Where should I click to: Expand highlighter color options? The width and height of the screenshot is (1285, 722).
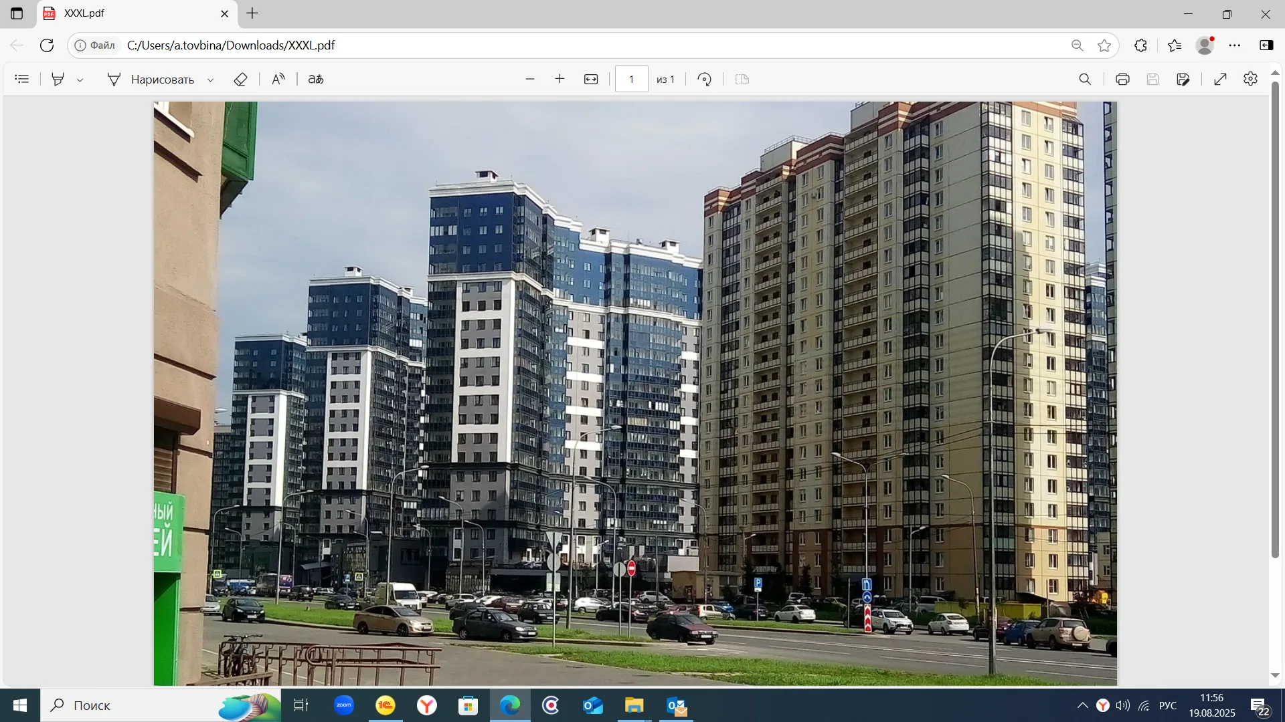pyautogui.click(x=80, y=79)
